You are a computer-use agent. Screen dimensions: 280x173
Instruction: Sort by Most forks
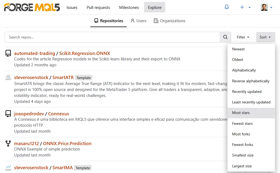coord(251,134)
